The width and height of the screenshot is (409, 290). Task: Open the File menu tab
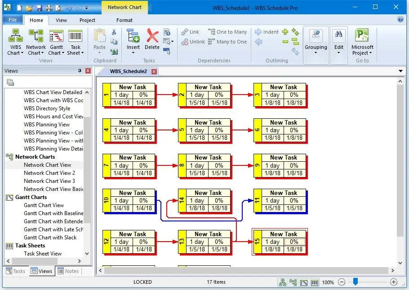13,20
